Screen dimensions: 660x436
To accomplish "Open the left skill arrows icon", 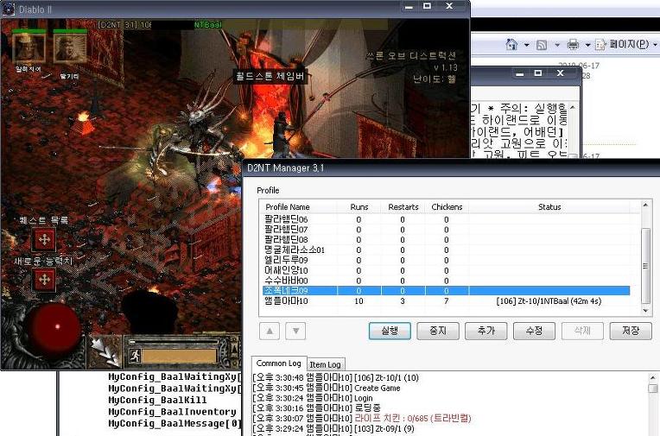I will point(105,352).
